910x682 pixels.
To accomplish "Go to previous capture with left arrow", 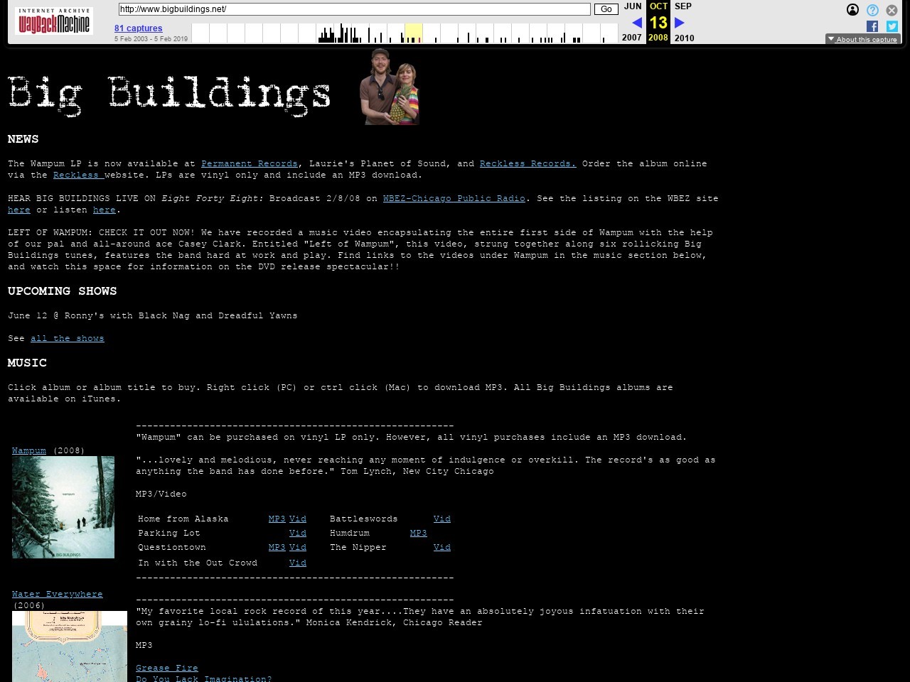I will (636, 23).
